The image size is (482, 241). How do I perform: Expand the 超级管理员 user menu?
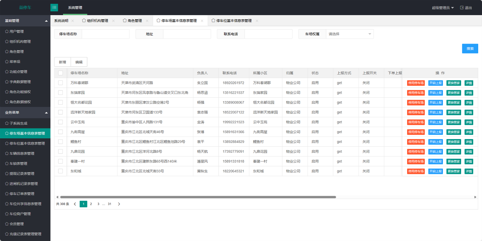tap(443, 8)
